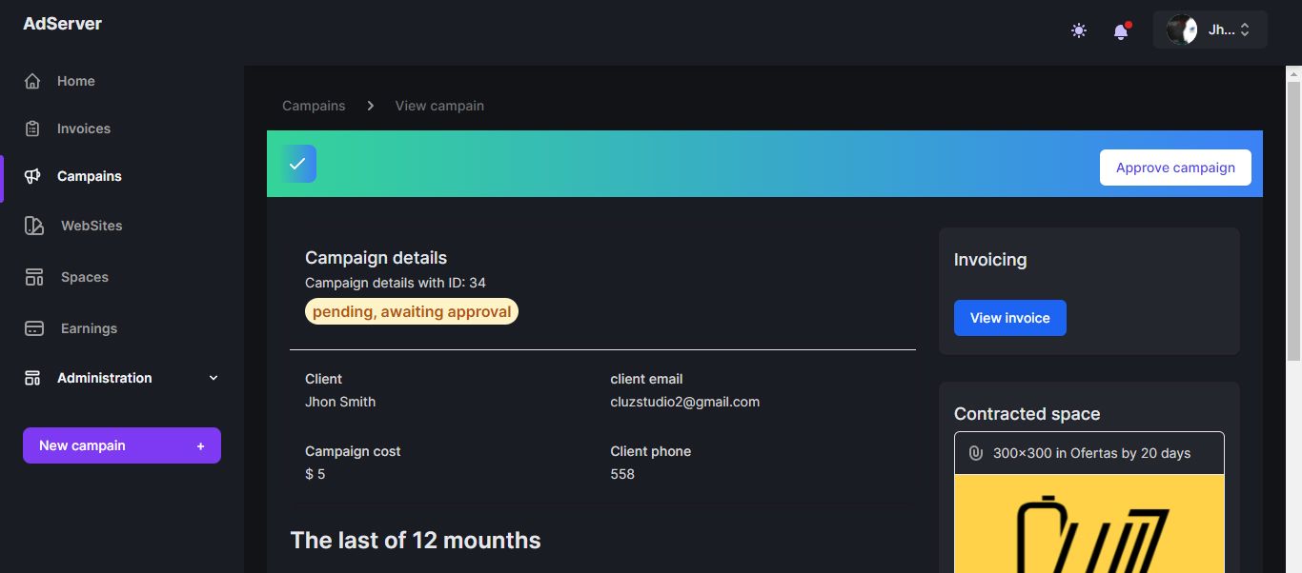The image size is (1302, 573).
Task: Click the Campains megaphone icon
Action: pos(32,176)
